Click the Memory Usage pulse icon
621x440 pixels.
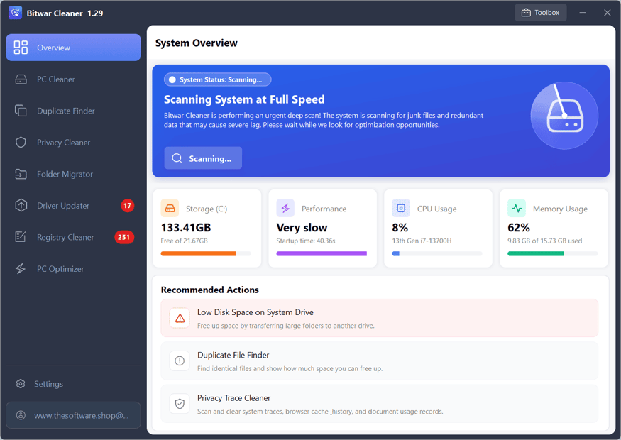[517, 209]
